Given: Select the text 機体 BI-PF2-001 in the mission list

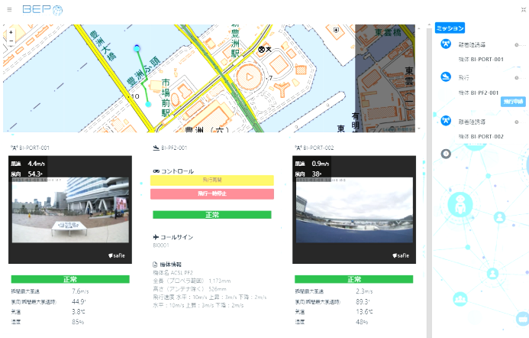Looking at the screenshot, I should (479, 93).
